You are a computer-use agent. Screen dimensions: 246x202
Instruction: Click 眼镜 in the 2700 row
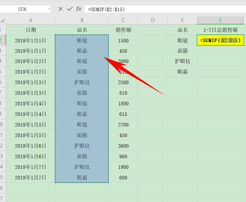tap(82, 125)
